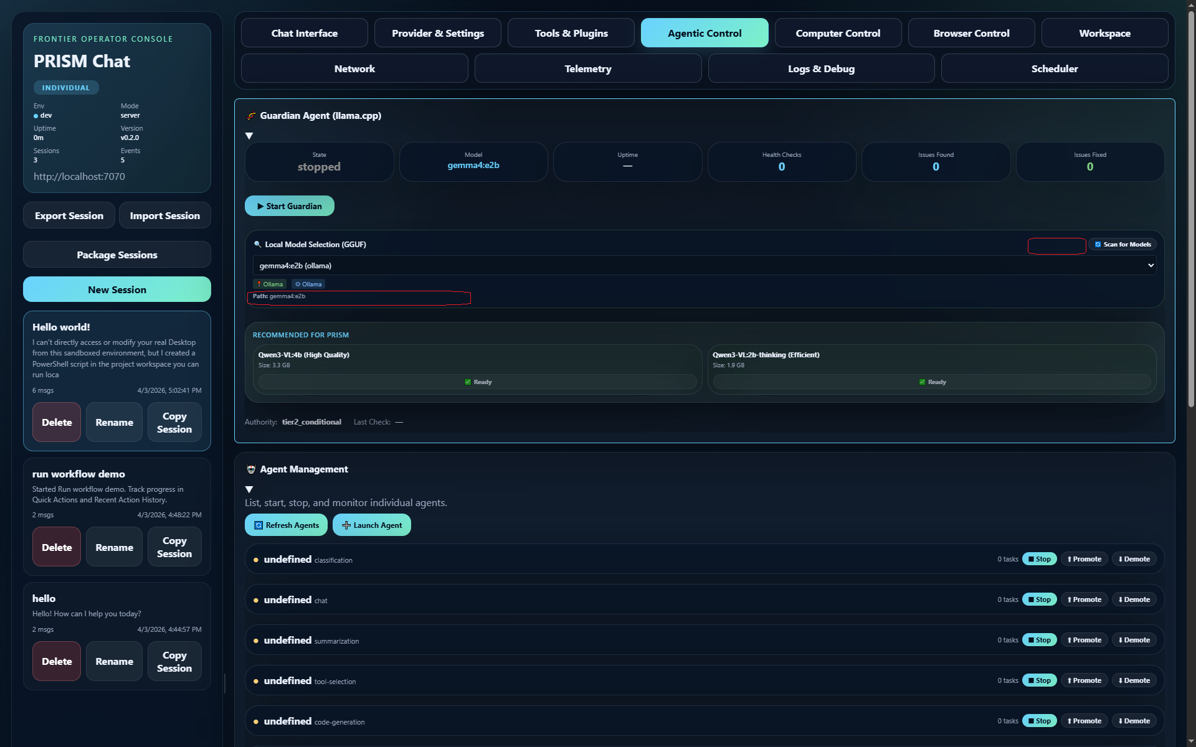Open the gemma4:e2b model dropdown
This screenshot has height=747, width=1196.
[705, 265]
